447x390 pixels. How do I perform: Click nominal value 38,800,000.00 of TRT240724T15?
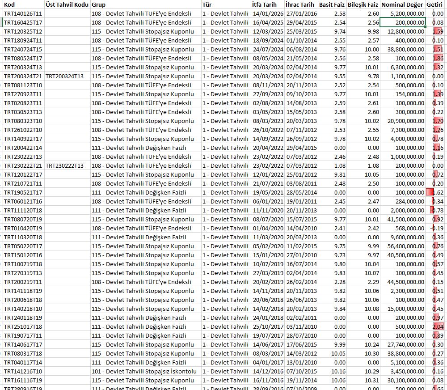tap(403, 49)
